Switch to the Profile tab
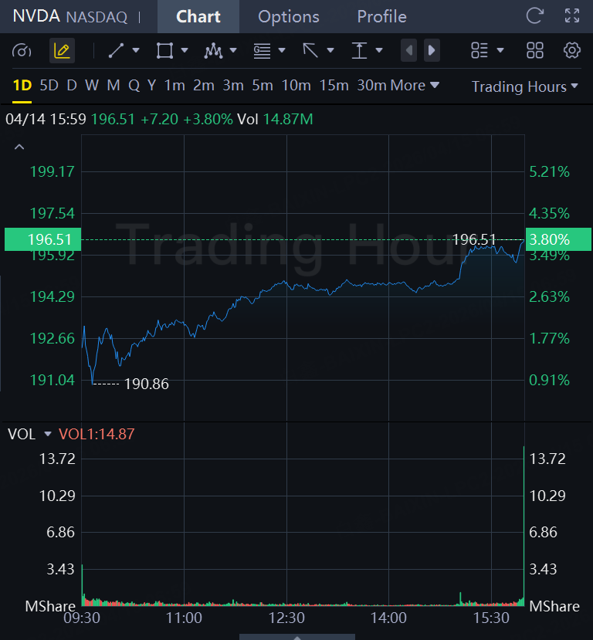Viewport: 593px width, 640px height. click(381, 17)
